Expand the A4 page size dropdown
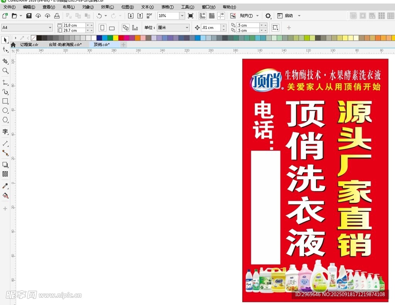Screen dimensions: 395x305 click(50, 28)
